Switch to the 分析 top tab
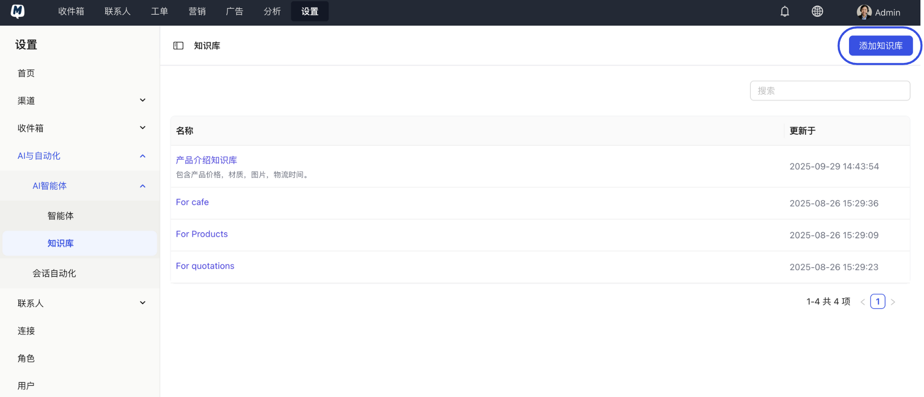This screenshot has width=924, height=397. pos(272,12)
